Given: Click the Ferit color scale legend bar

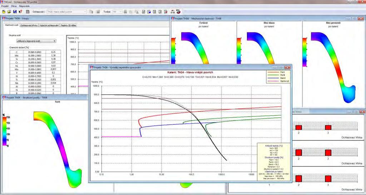Looking at the screenshot, I should click(x=5, y=131).
